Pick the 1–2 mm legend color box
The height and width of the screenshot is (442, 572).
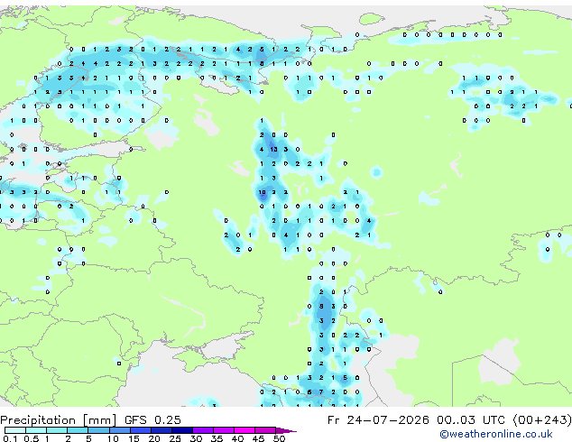57,430
